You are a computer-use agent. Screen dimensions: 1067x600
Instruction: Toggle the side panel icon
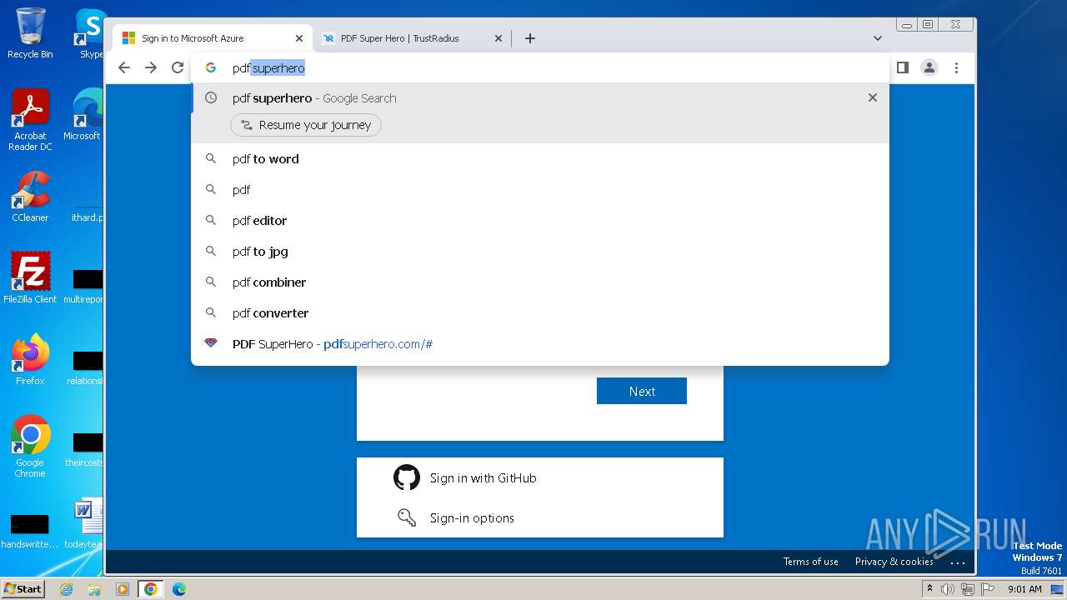pos(903,67)
